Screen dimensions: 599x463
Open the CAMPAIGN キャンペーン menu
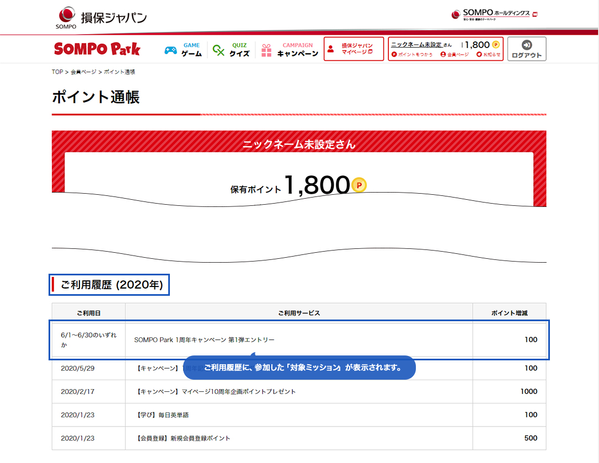pyautogui.click(x=290, y=50)
